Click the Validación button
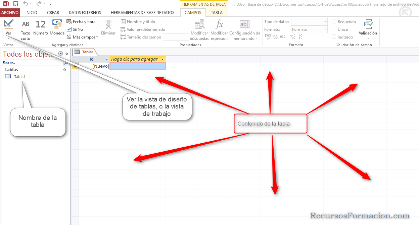419x225 pixels. click(x=368, y=28)
